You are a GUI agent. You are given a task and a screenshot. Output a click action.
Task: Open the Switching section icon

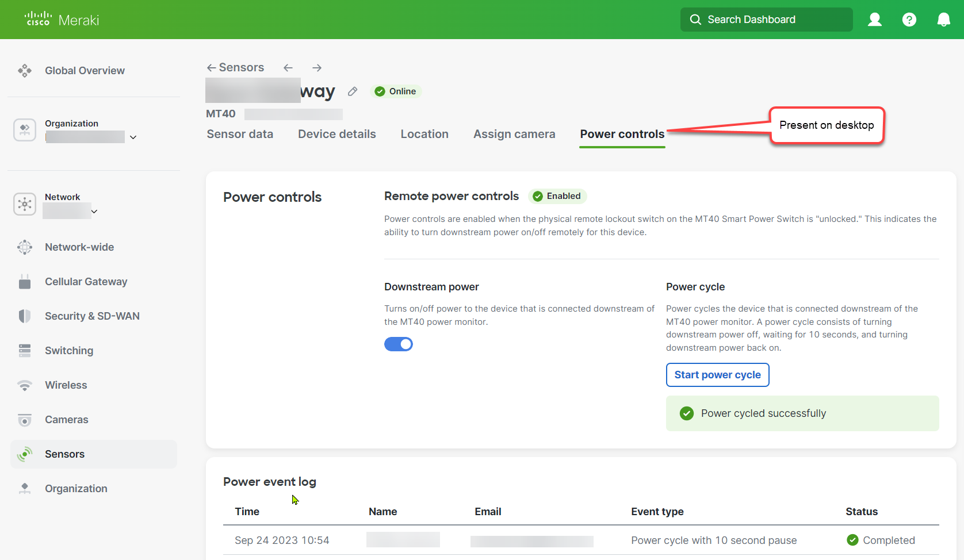coord(25,350)
